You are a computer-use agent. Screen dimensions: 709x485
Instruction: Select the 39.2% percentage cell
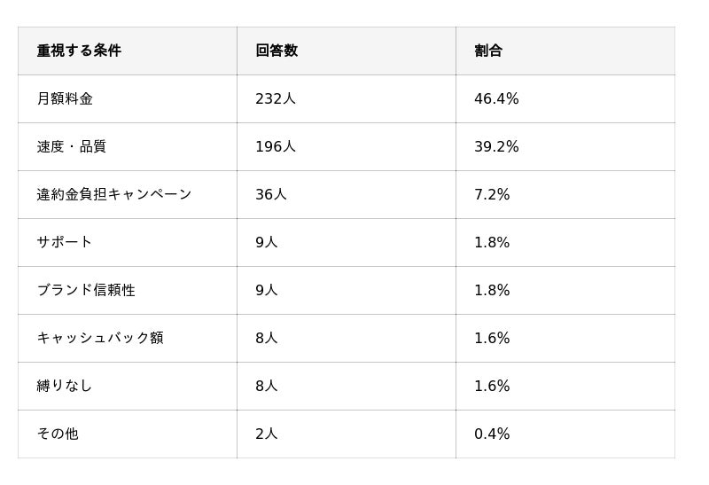[x=496, y=146]
